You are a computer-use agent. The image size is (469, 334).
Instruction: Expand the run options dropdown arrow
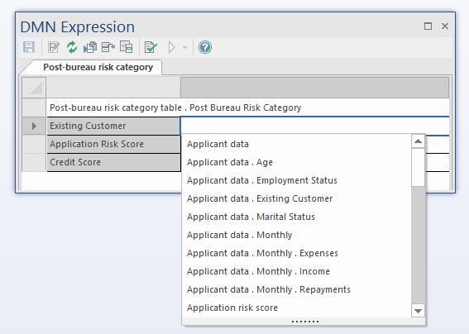point(184,47)
